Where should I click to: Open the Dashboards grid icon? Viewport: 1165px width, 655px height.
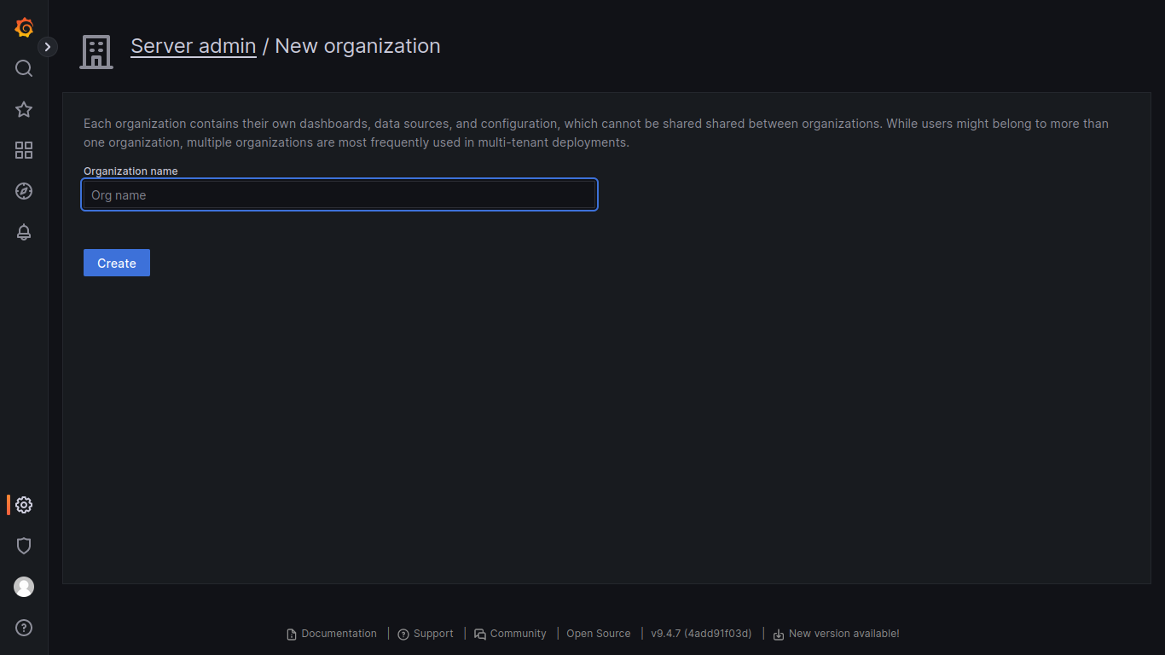[24, 150]
